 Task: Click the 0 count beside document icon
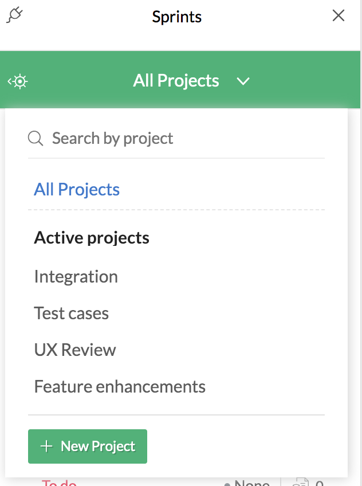tap(320, 483)
